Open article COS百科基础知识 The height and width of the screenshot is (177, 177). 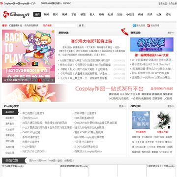(84, 118)
